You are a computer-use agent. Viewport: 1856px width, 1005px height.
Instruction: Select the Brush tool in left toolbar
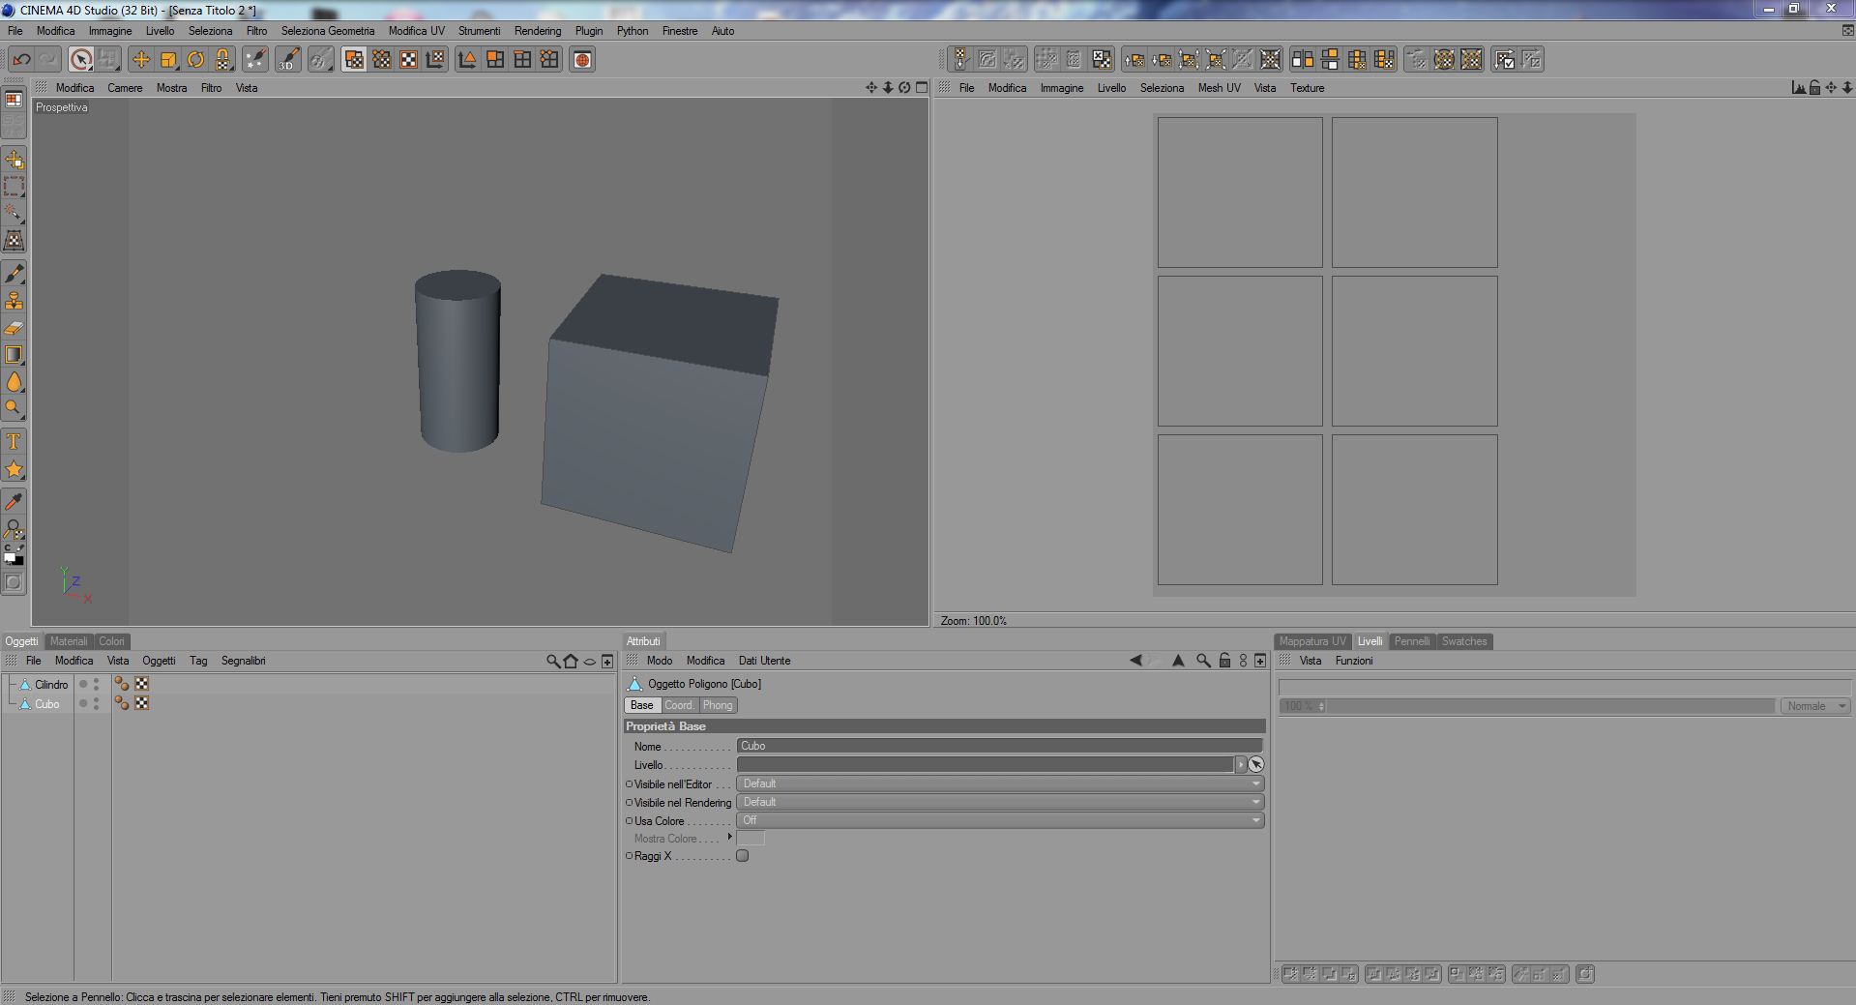tap(15, 275)
